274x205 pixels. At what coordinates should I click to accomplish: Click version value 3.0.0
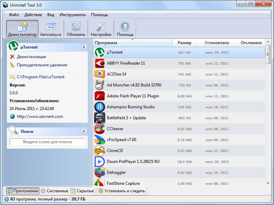(14, 93)
